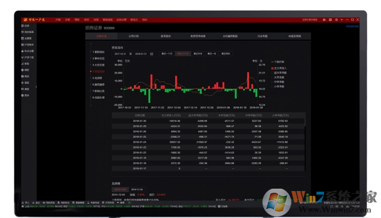Click 个股价格 orange line legend
Screen dimensions: 381x218
click(277, 62)
